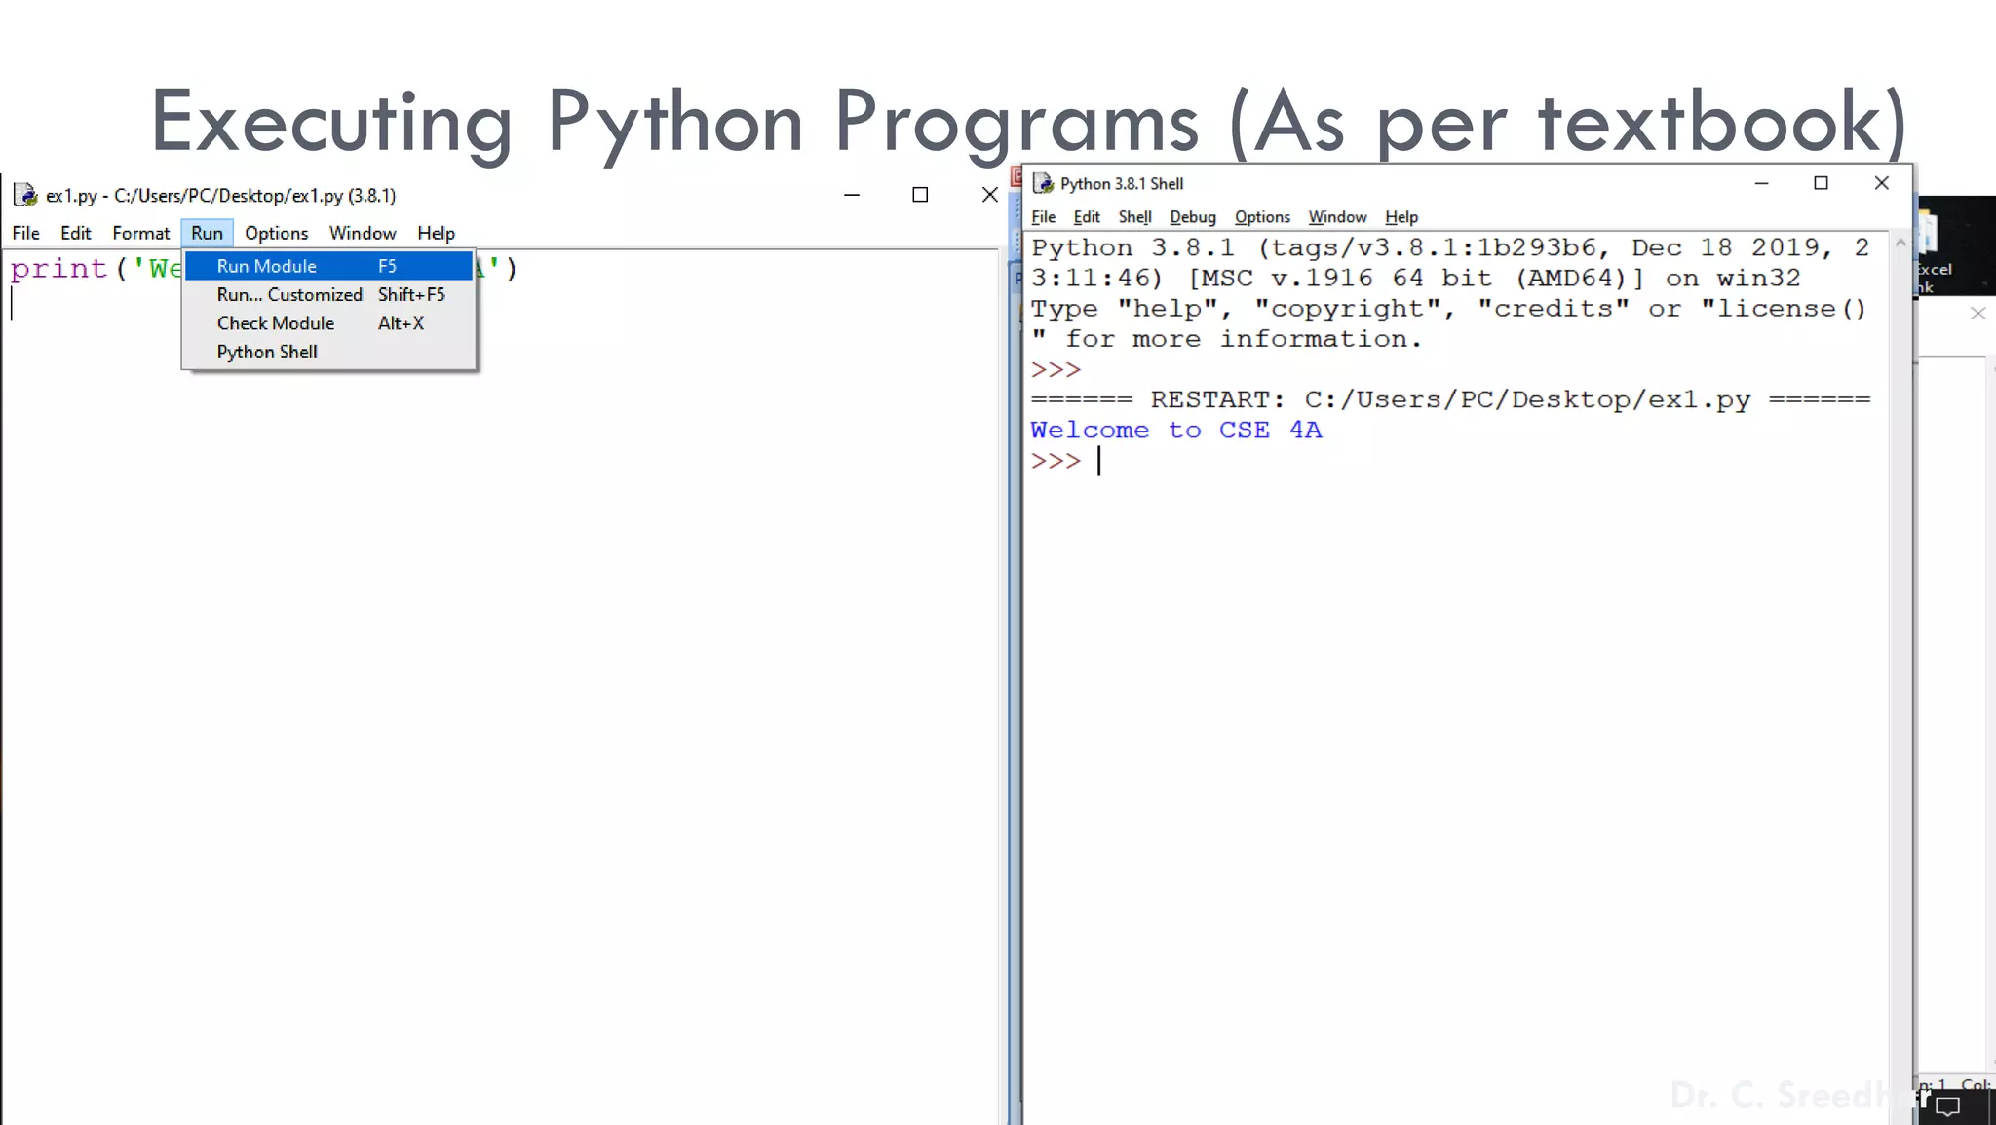Image resolution: width=1996 pixels, height=1125 pixels.
Task: Minimize the ex1.py editor window
Action: (x=852, y=195)
